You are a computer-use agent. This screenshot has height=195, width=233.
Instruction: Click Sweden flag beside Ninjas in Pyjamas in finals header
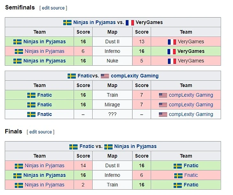(x=109, y=147)
